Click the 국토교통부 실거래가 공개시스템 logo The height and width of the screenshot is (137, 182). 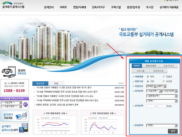[13, 5]
